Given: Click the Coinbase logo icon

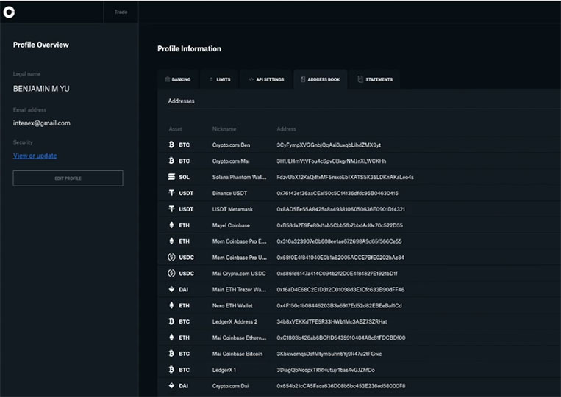Looking at the screenshot, I should point(9,12).
